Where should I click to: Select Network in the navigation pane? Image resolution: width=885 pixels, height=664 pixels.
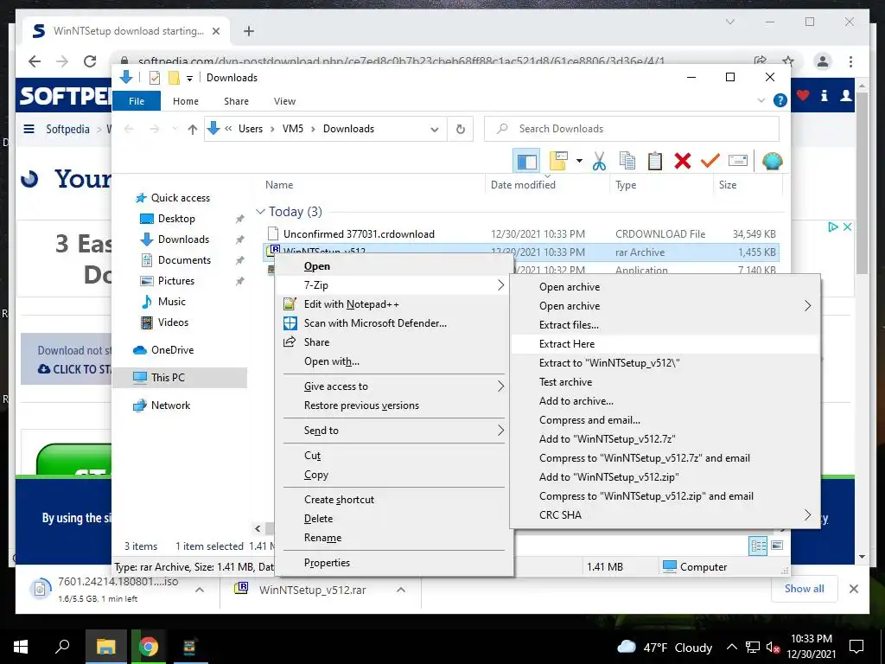[x=170, y=405]
